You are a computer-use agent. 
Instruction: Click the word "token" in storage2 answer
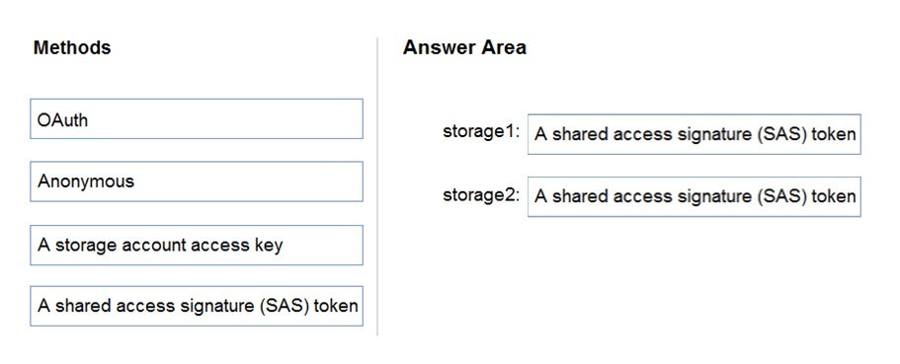coord(834,196)
